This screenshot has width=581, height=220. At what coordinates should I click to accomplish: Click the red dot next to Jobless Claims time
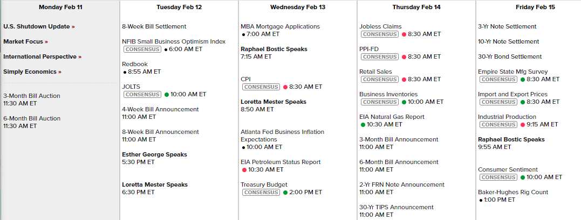coord(404,34)
